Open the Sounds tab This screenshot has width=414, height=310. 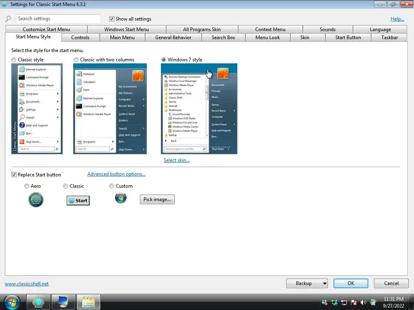point(327,29)
